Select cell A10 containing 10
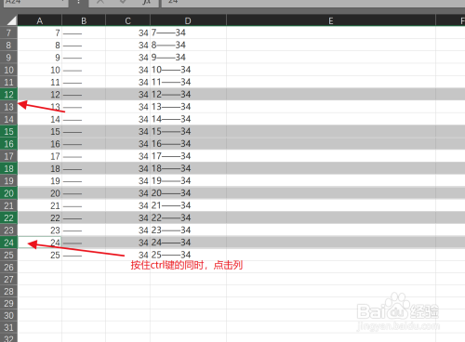This screenshot has height=342, width=465. tap(40, 70)
